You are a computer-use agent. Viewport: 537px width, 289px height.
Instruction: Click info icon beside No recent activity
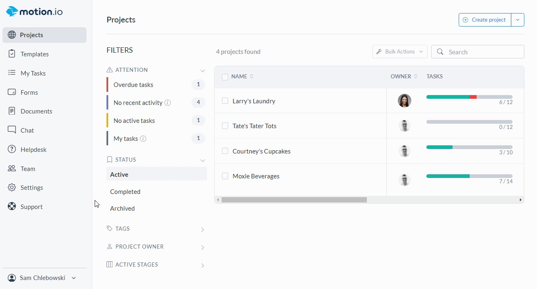168,103
